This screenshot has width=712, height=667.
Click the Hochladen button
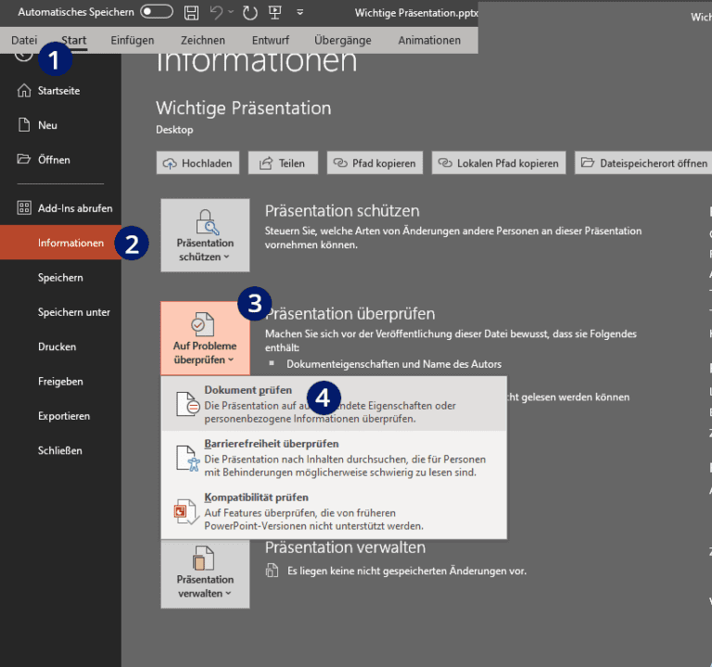click(198, 163)
